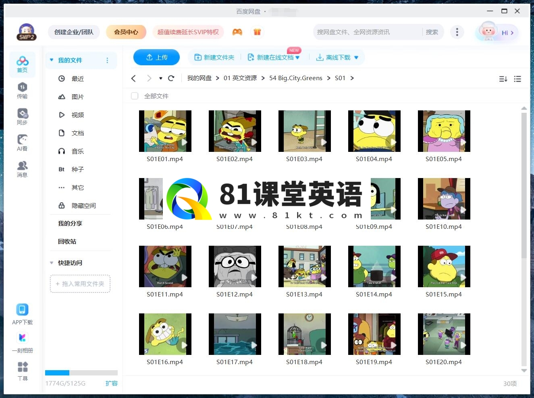
Task: Open the 传输 transfer icon in sidebar
Action: (22, 90)
